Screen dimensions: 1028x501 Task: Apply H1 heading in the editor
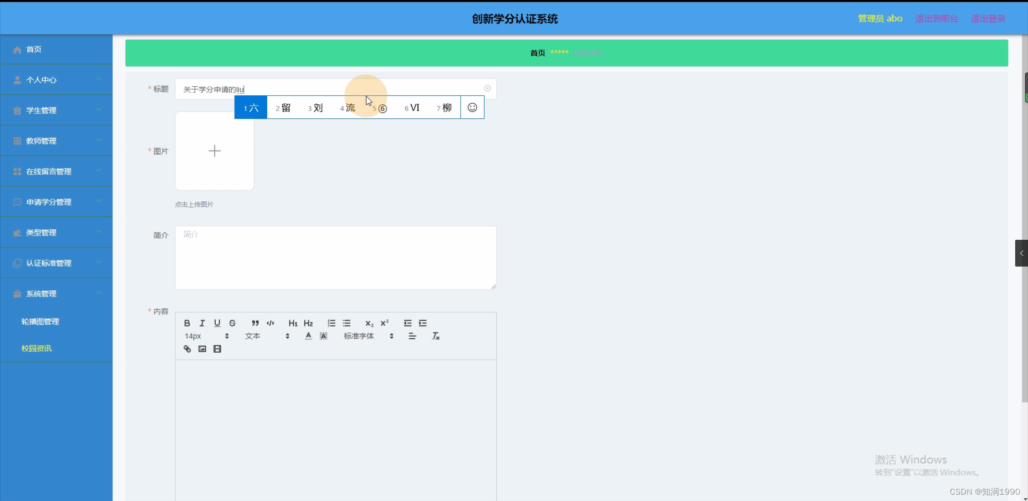(x=292, y=323)
